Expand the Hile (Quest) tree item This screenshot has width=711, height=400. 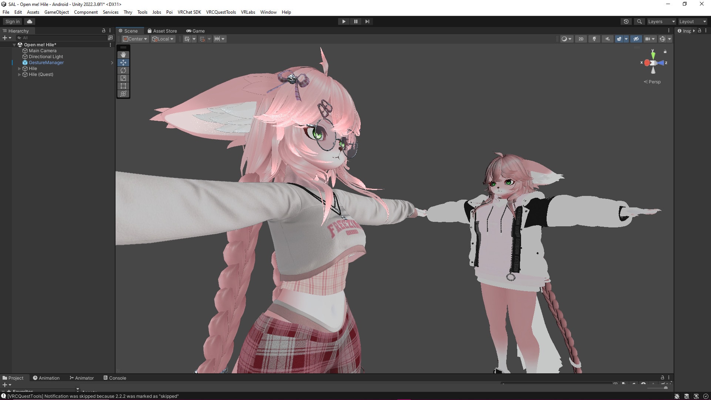point(20,74)
